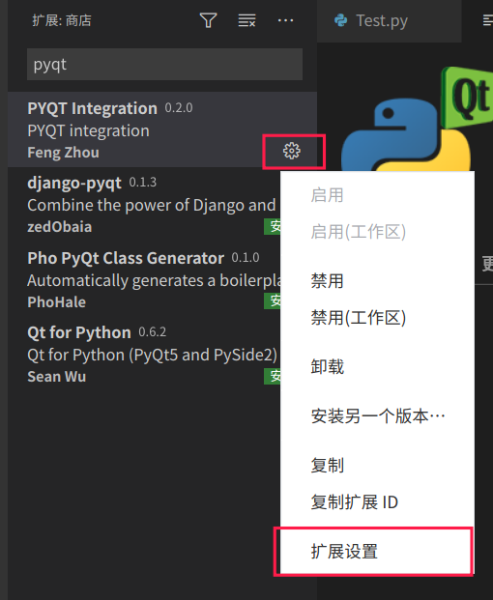This screenshot has width=493, height=600.
Task: Choose 复制 in the context menu
Action: [377, 466]
